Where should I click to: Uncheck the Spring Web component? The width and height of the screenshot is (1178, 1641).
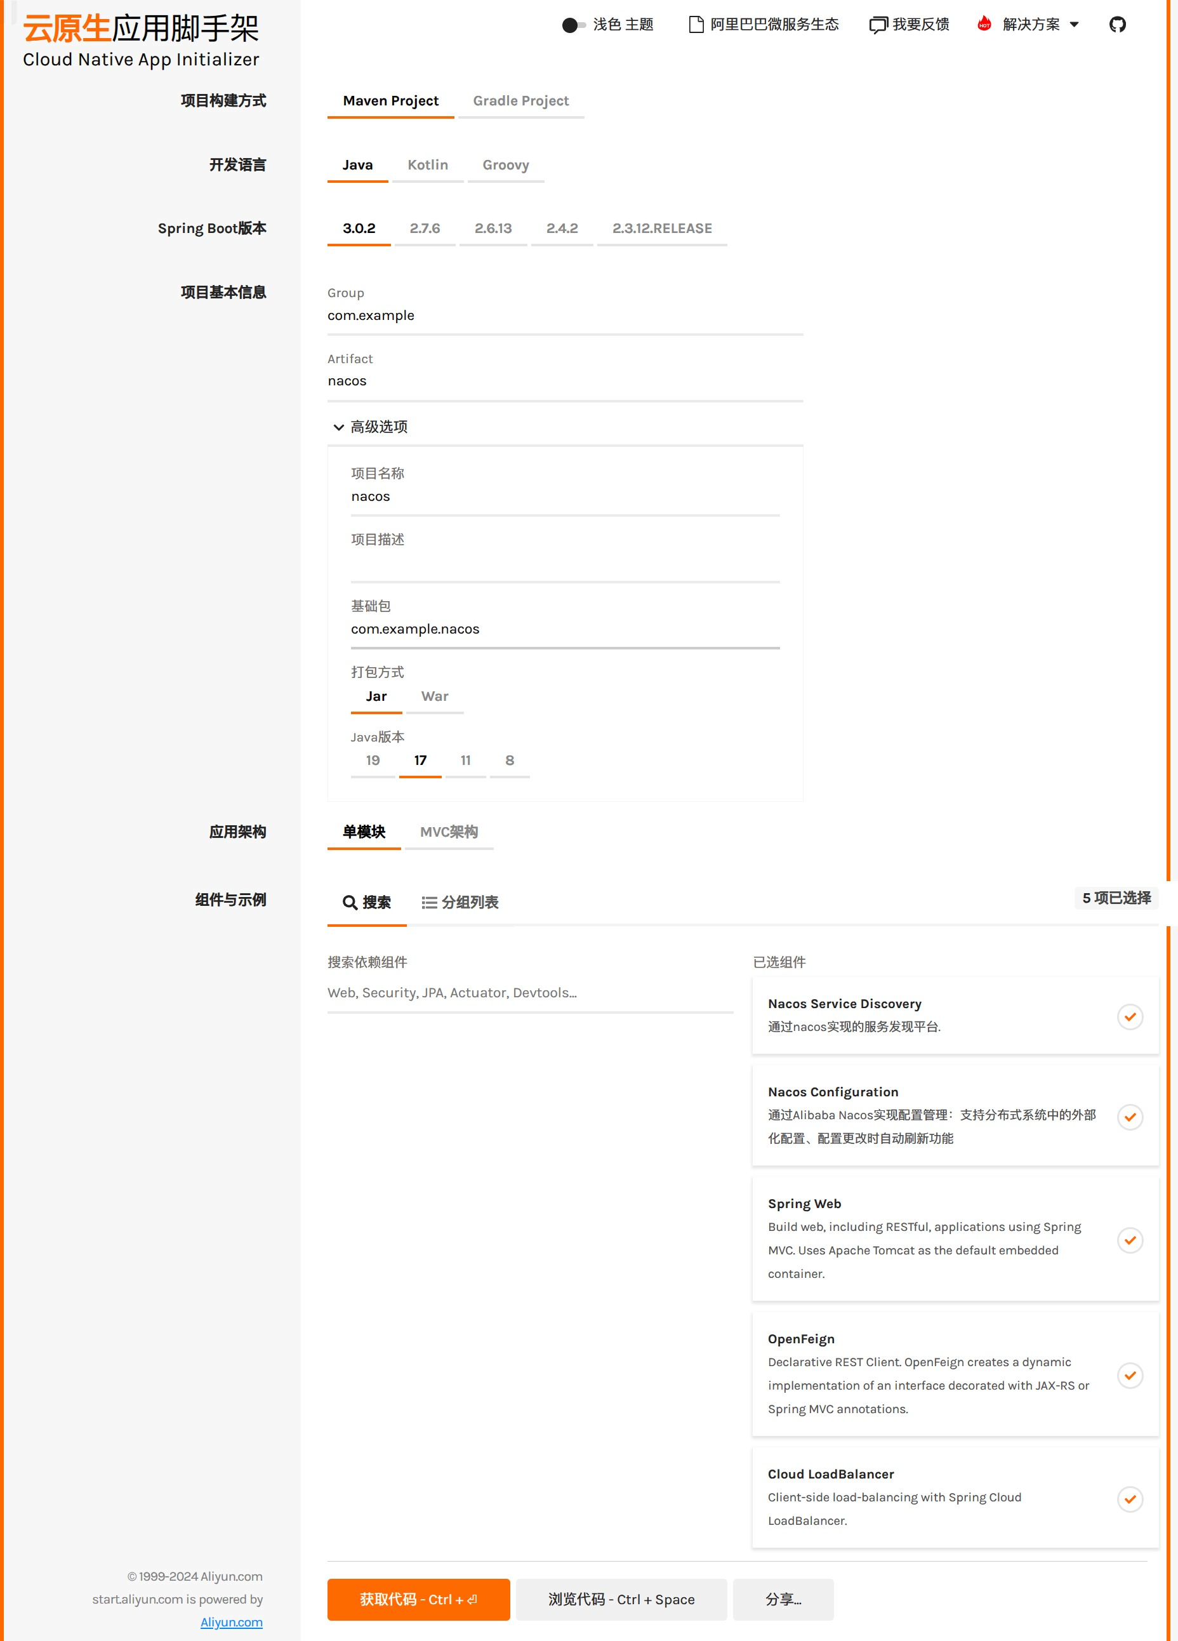coord(1130,1240)
